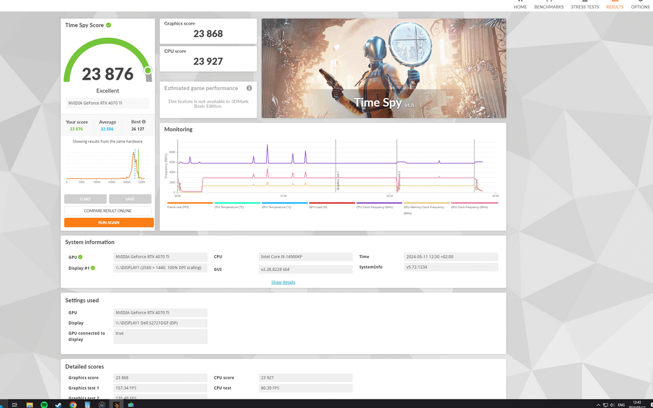Click the Graphics score 23 868 card

208,31
